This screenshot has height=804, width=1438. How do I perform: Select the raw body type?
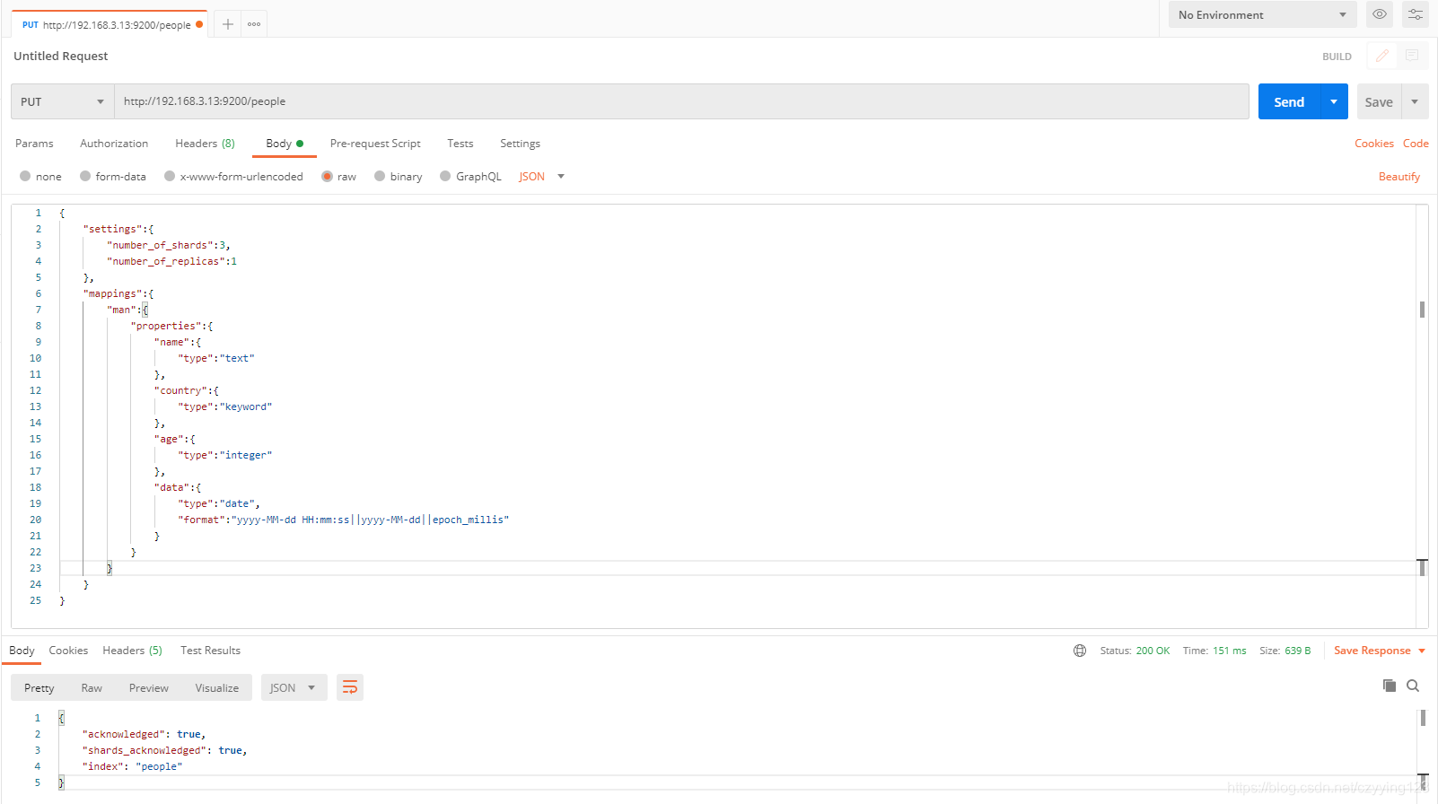[339, 177]
